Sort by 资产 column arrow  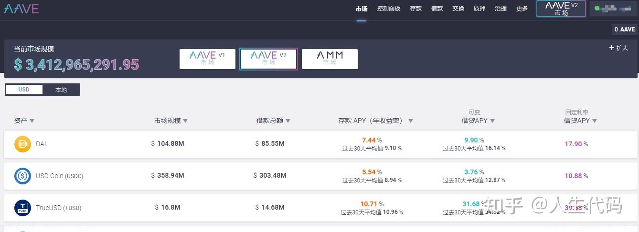[32, 121]
